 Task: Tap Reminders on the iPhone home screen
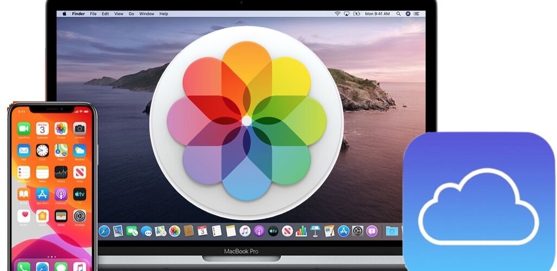pyautogui.click(x=24, y=172)
